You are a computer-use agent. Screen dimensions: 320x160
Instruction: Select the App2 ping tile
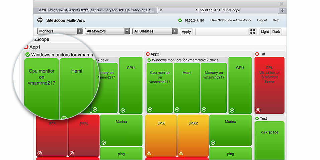(x=230, y=153)
